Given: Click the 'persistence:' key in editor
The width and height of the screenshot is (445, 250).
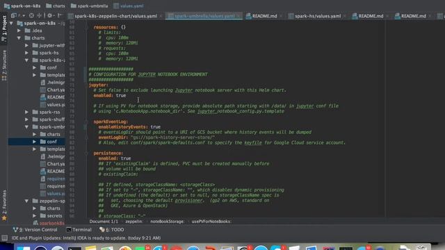Looking at the screenshot, I should coord(108,153).
